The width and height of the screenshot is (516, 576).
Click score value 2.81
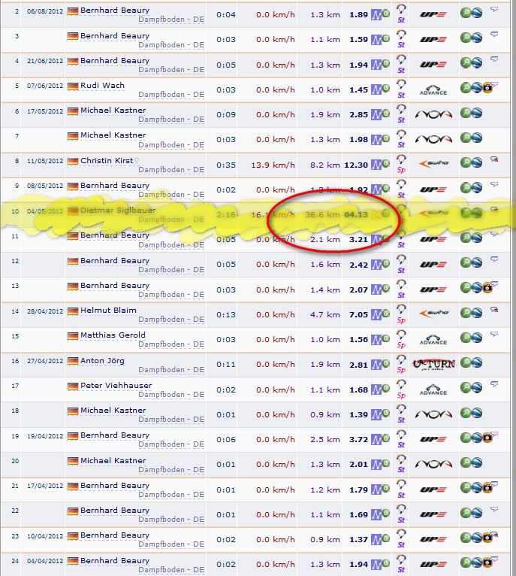click(358, 365)
